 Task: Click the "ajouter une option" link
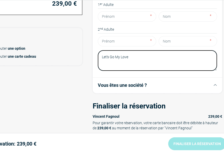[x=12, y=48]
